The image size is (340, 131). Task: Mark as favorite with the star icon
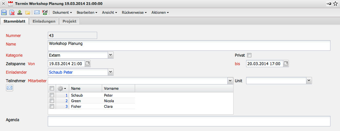pyautogui.click(x=335, y=4)
